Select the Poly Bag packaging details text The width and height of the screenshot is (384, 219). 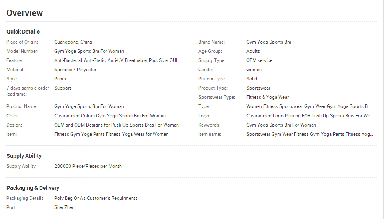[x=96, y=198]
